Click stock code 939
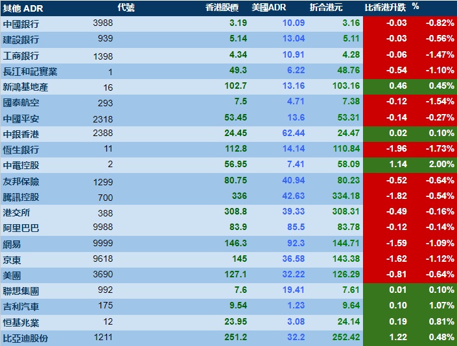Viewport: 457px width, 346px height. pos(105,38)
